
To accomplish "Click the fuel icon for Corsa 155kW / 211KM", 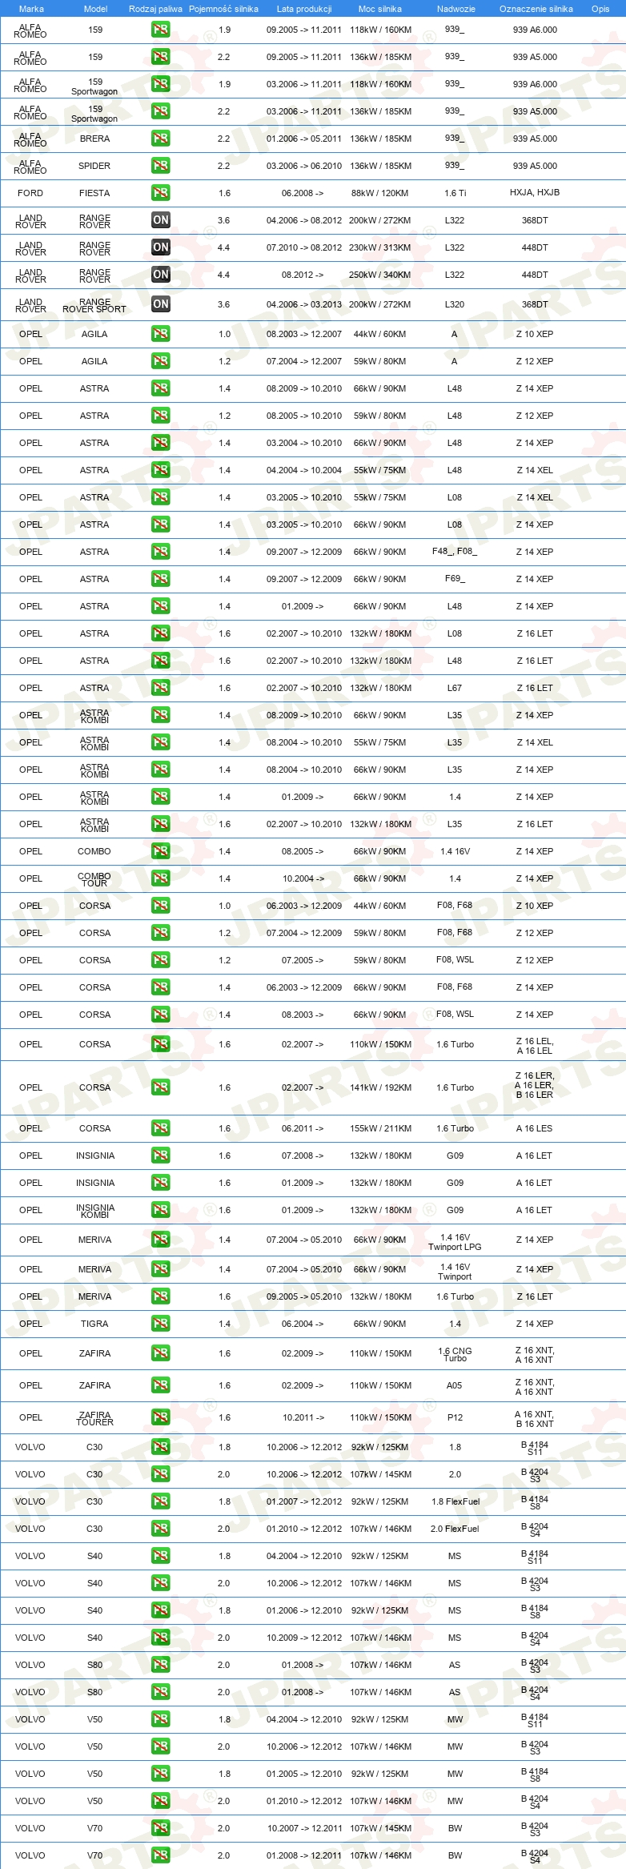I will point(160,1128).
